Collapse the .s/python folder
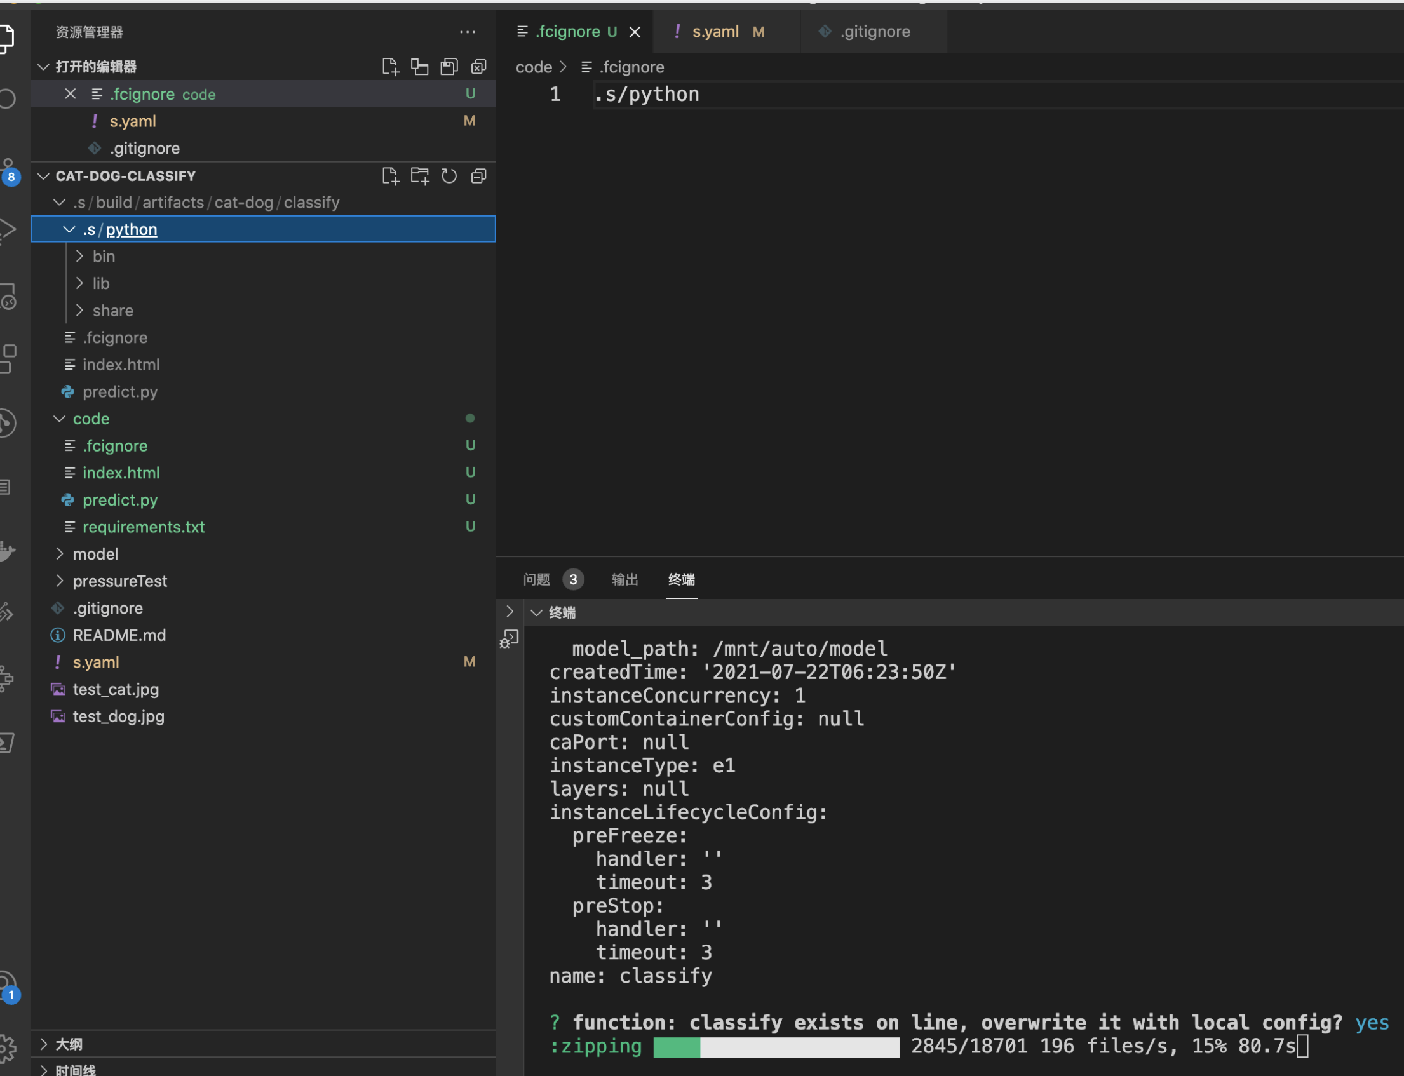This screenshot has width=1404, height=1076. [69, 229]
